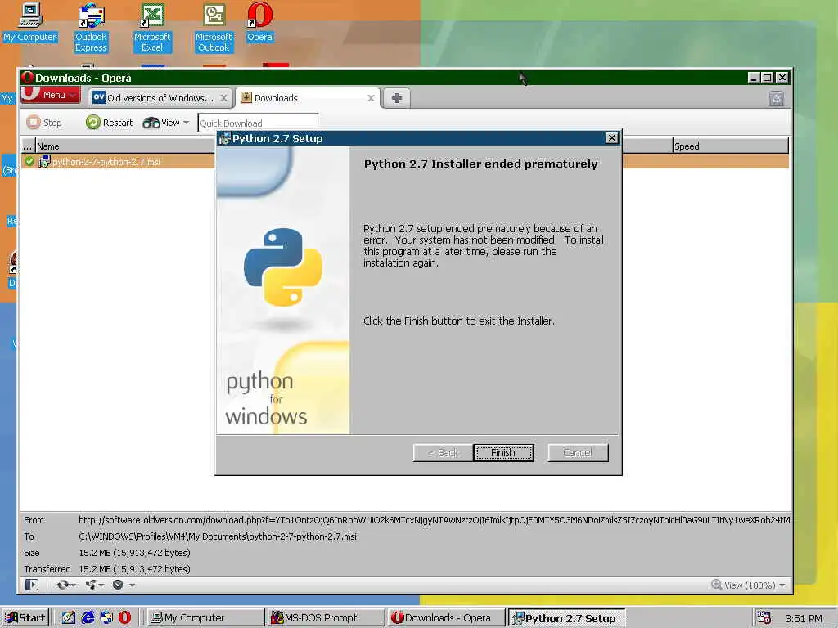The image size is (838, 628).
Task: Click Python 2.7 Setup taskbar button
Action: point(566,618)
